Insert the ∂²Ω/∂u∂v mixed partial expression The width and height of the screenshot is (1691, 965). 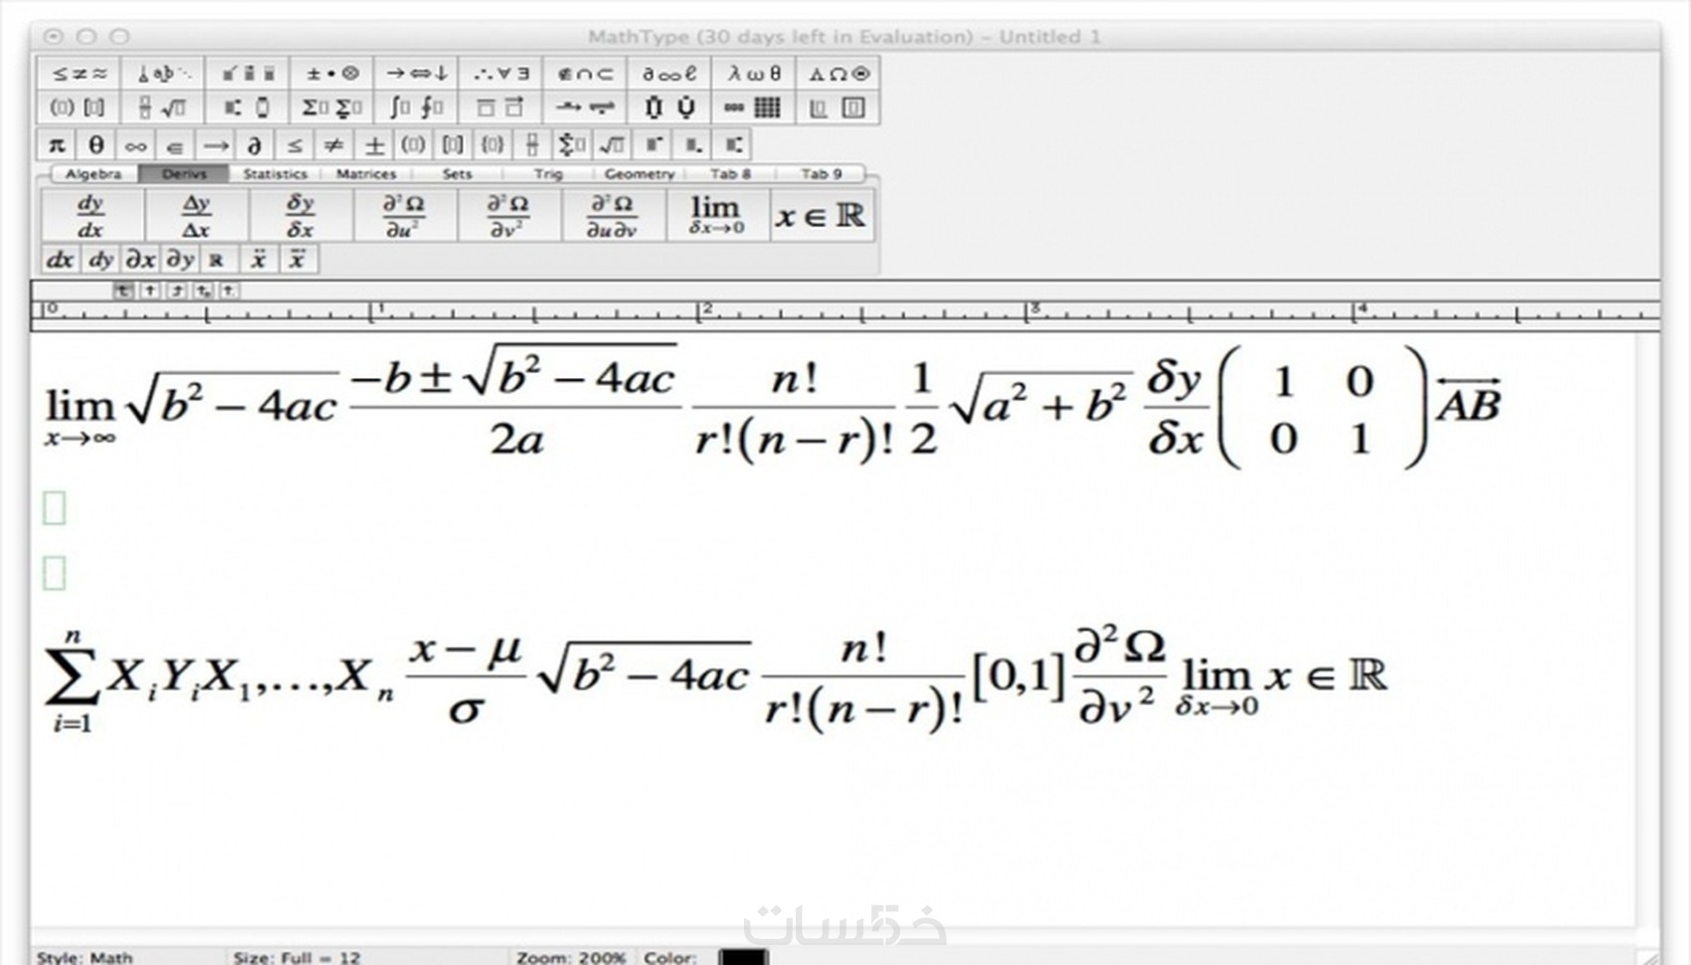(x=612, y=215)
